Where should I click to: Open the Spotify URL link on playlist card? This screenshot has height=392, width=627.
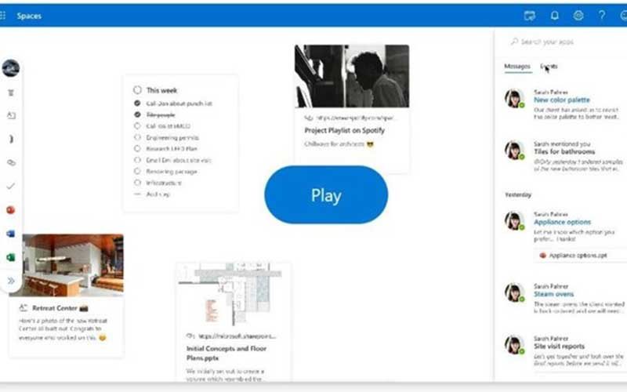point(356,118)
